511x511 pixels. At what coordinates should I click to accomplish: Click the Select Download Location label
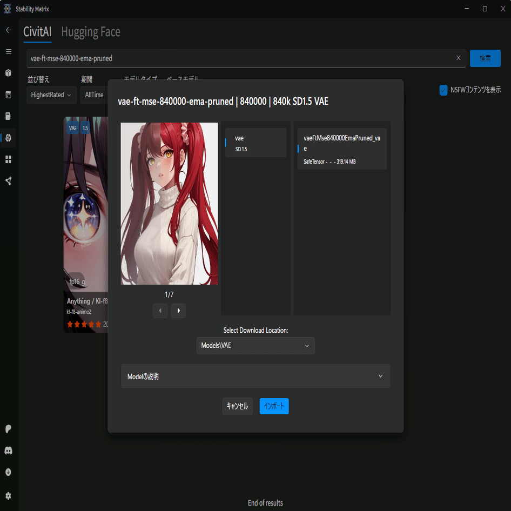pos(255,330)
